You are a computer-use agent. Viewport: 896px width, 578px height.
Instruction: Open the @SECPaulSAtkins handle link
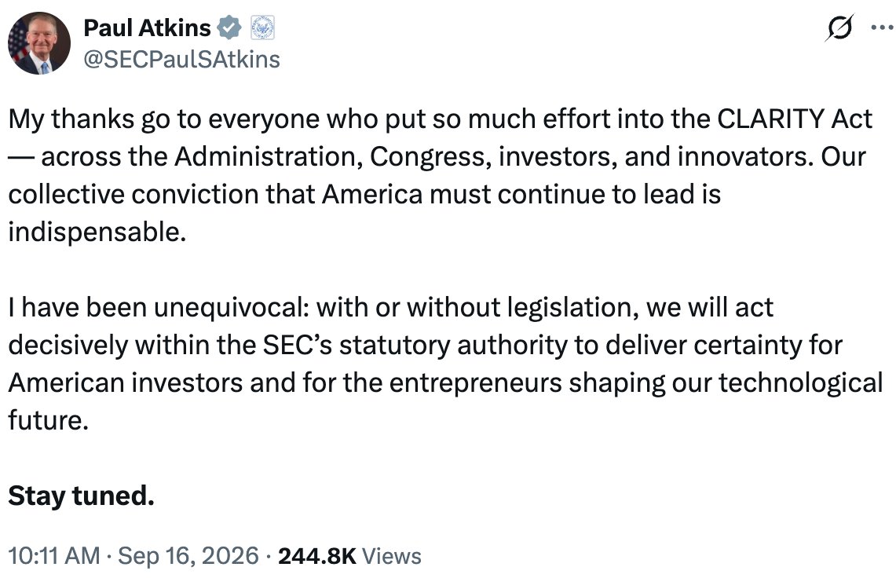tap(181, 60)
